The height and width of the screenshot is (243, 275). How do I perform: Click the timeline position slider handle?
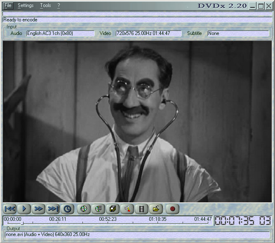pos(22,223)
